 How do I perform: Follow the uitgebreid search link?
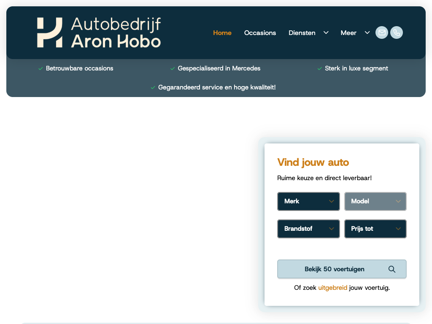coord(333,288)
